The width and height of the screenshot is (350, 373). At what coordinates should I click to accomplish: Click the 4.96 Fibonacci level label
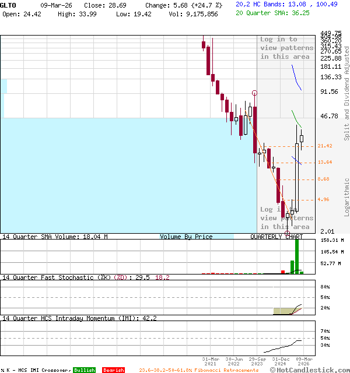click(323, 199)
